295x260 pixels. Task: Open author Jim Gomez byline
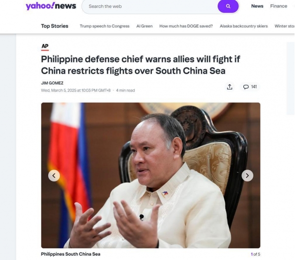coord(52,83)
